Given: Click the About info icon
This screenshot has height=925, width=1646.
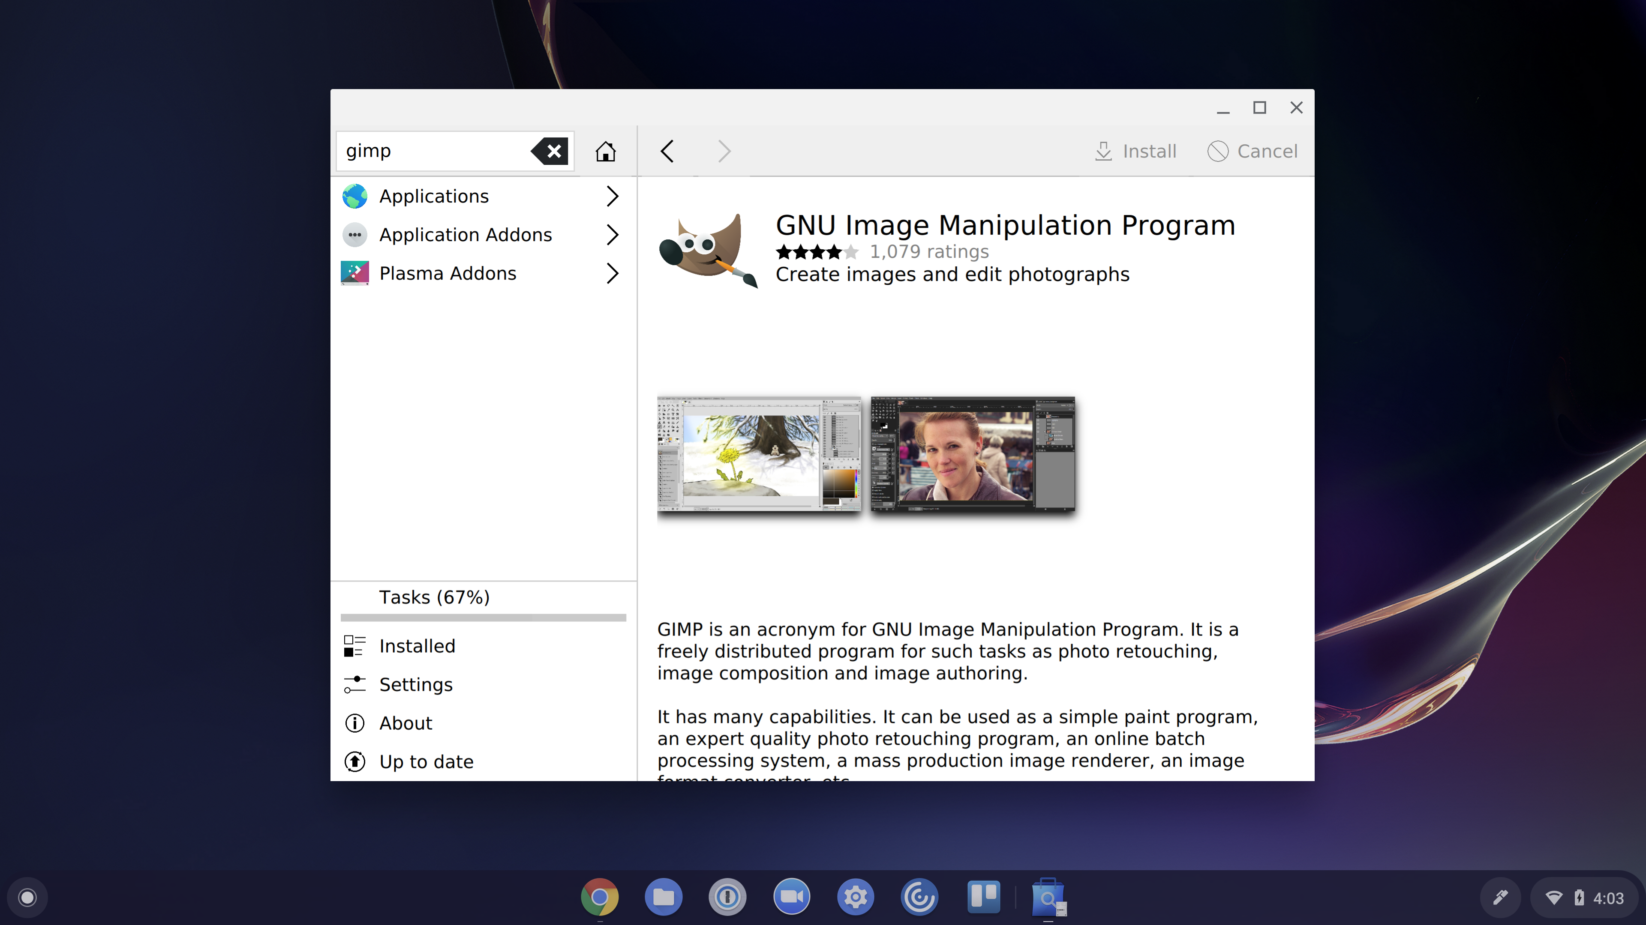Looking at the screenshot, I should [354, 723].
